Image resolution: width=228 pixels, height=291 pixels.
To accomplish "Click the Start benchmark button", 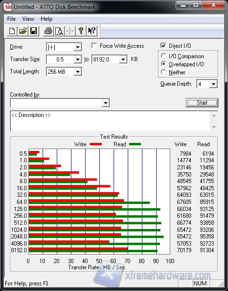I will [x=202, y=103].
